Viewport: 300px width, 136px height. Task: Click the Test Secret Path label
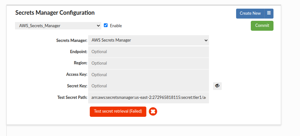click(x=72, y=97)
